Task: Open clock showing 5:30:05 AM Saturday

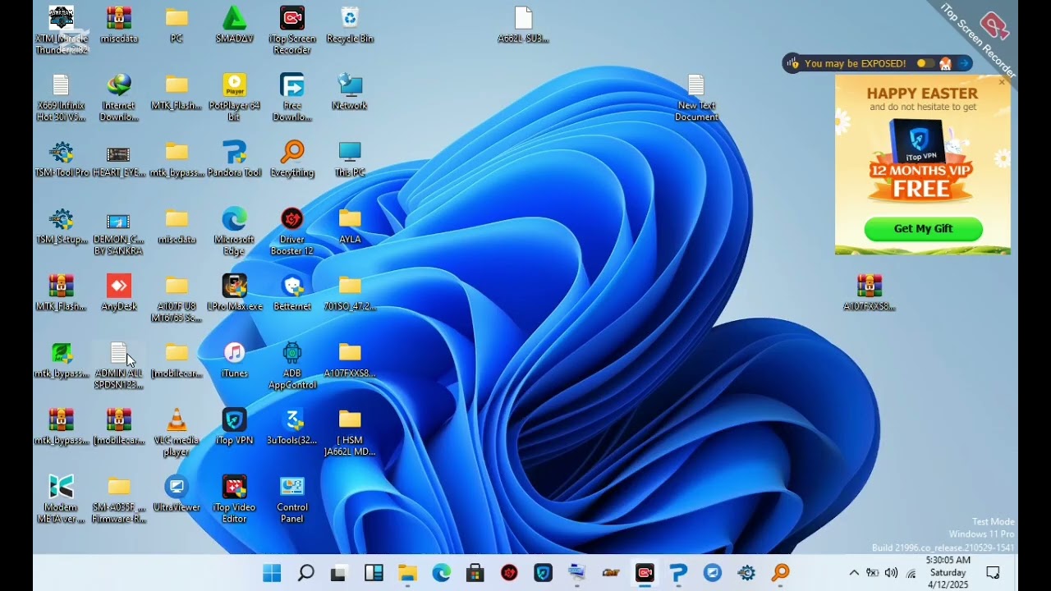Action: pos(948,573)
